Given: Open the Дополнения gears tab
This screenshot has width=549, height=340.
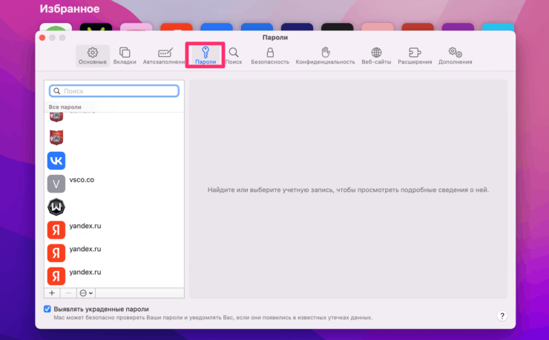Looking at the screenshot, I should (x=456, y=56).
